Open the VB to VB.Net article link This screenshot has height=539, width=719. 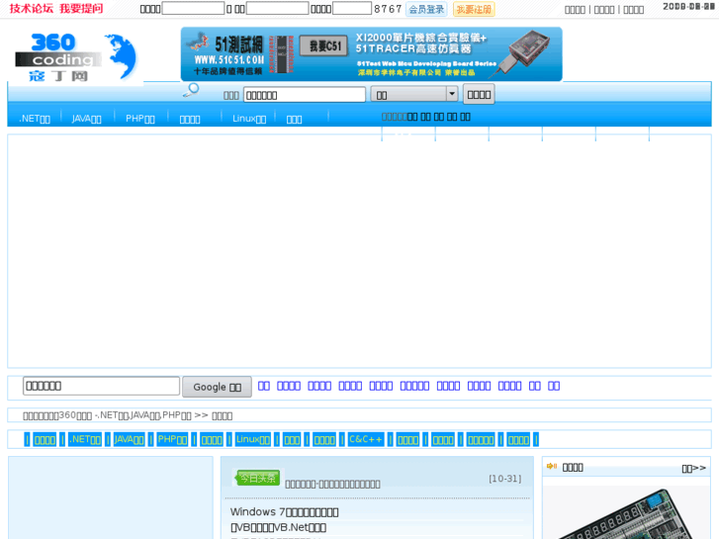278,527
